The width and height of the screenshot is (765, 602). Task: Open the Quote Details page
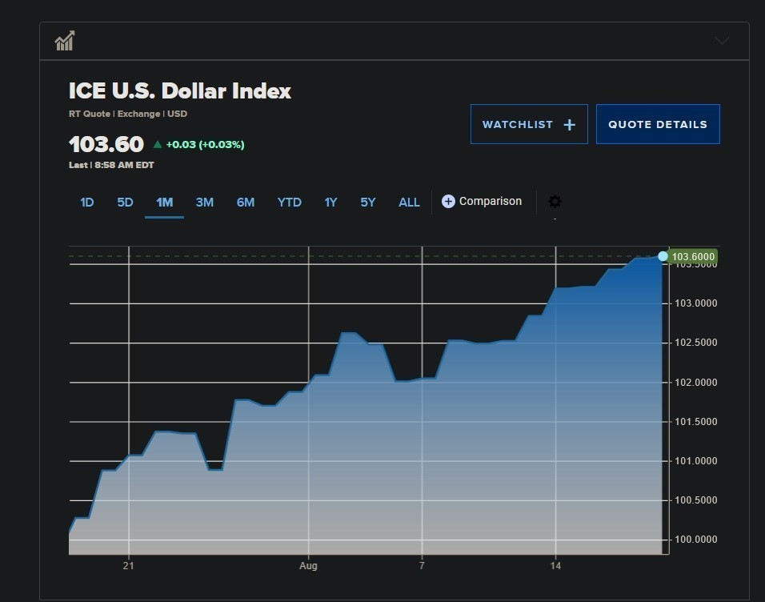coord(658,125)
